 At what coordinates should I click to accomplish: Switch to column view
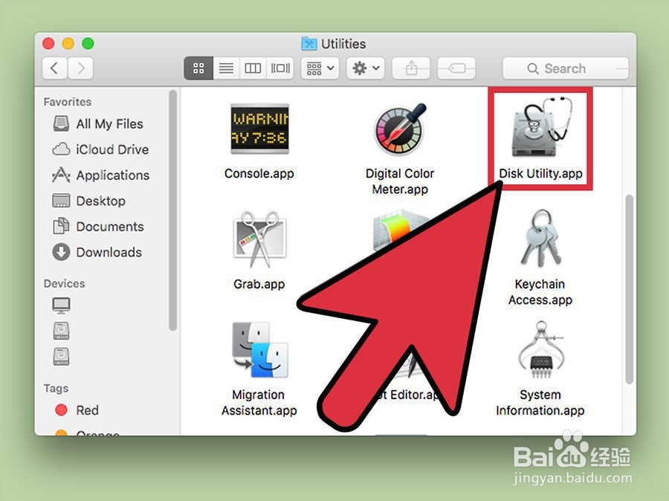(x=253, y=68)
